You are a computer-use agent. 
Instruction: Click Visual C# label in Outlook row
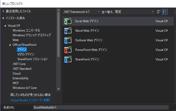click(x=162, y=40)
